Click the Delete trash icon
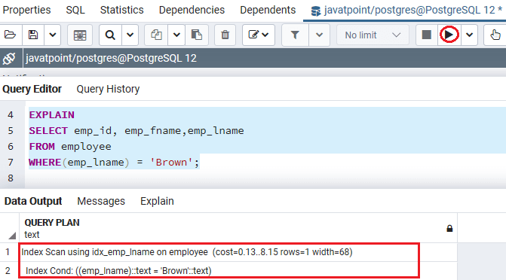Image resolution: width=506 pixels, height=280 pixels. tap(225, 35)
